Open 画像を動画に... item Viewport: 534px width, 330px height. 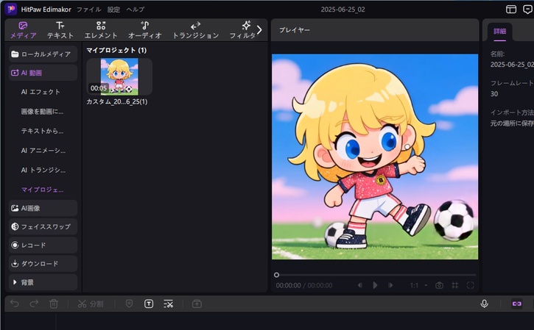point(42,112)
